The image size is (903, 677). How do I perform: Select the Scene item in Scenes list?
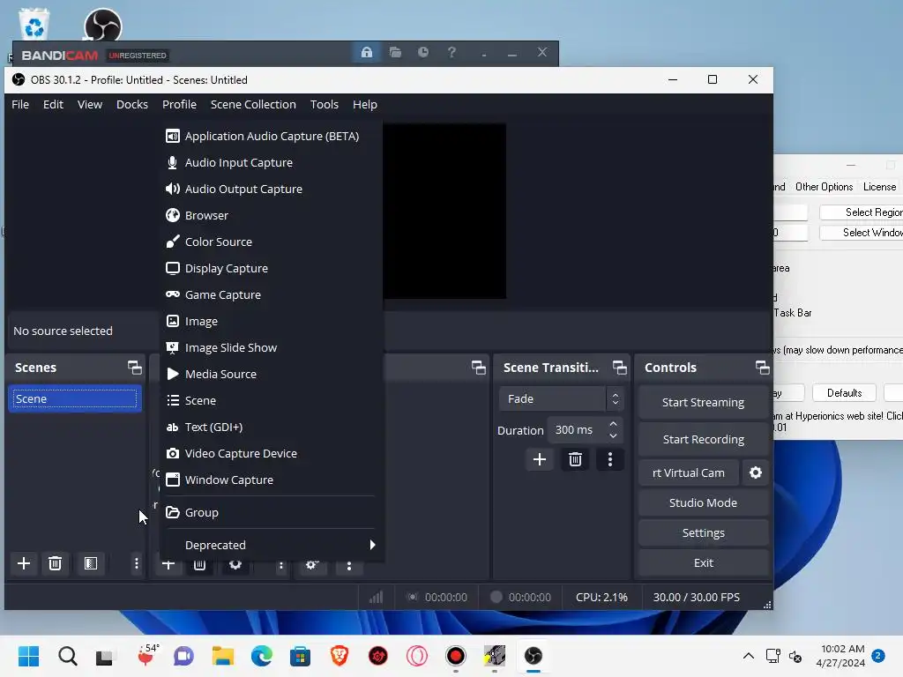(75, 398)
